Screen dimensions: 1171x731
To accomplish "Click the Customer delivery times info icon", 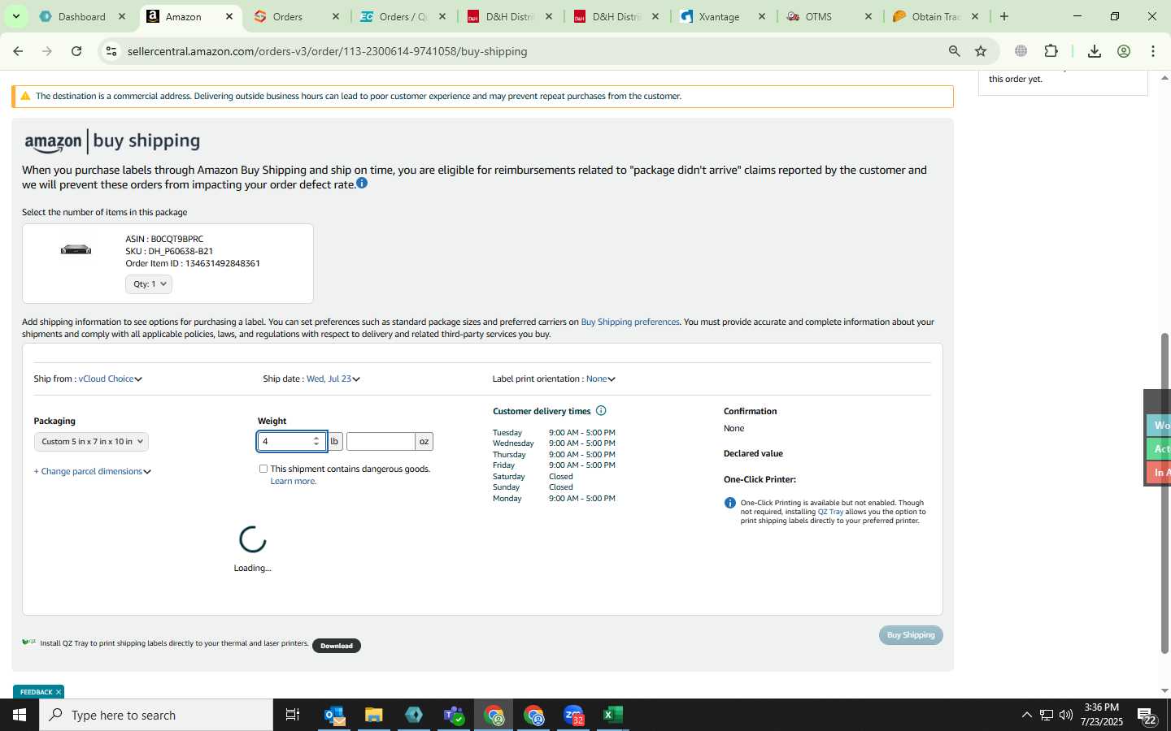I will 601,411.
